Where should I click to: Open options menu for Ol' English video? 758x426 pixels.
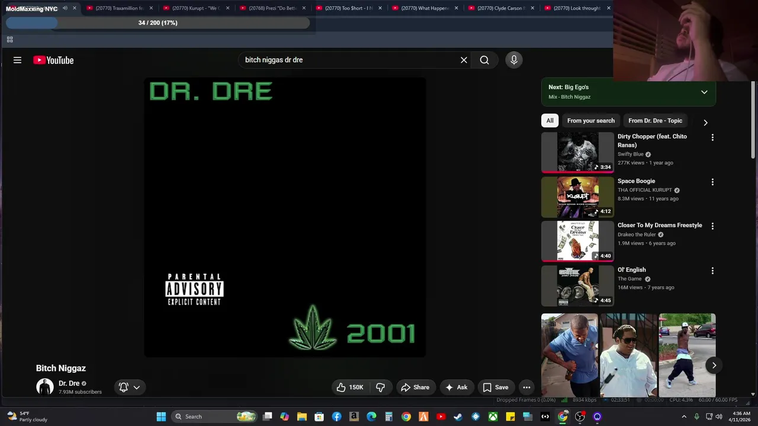(712, 270)
